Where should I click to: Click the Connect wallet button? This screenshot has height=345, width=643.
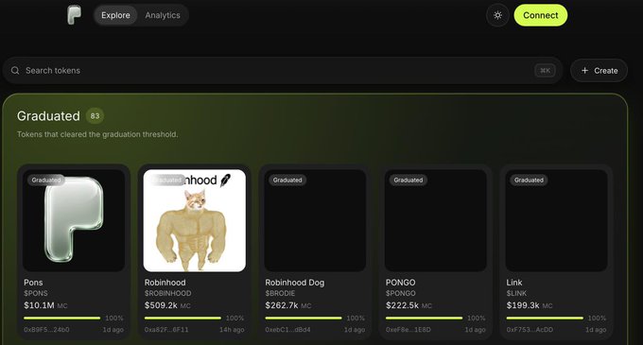click(541, 15)
